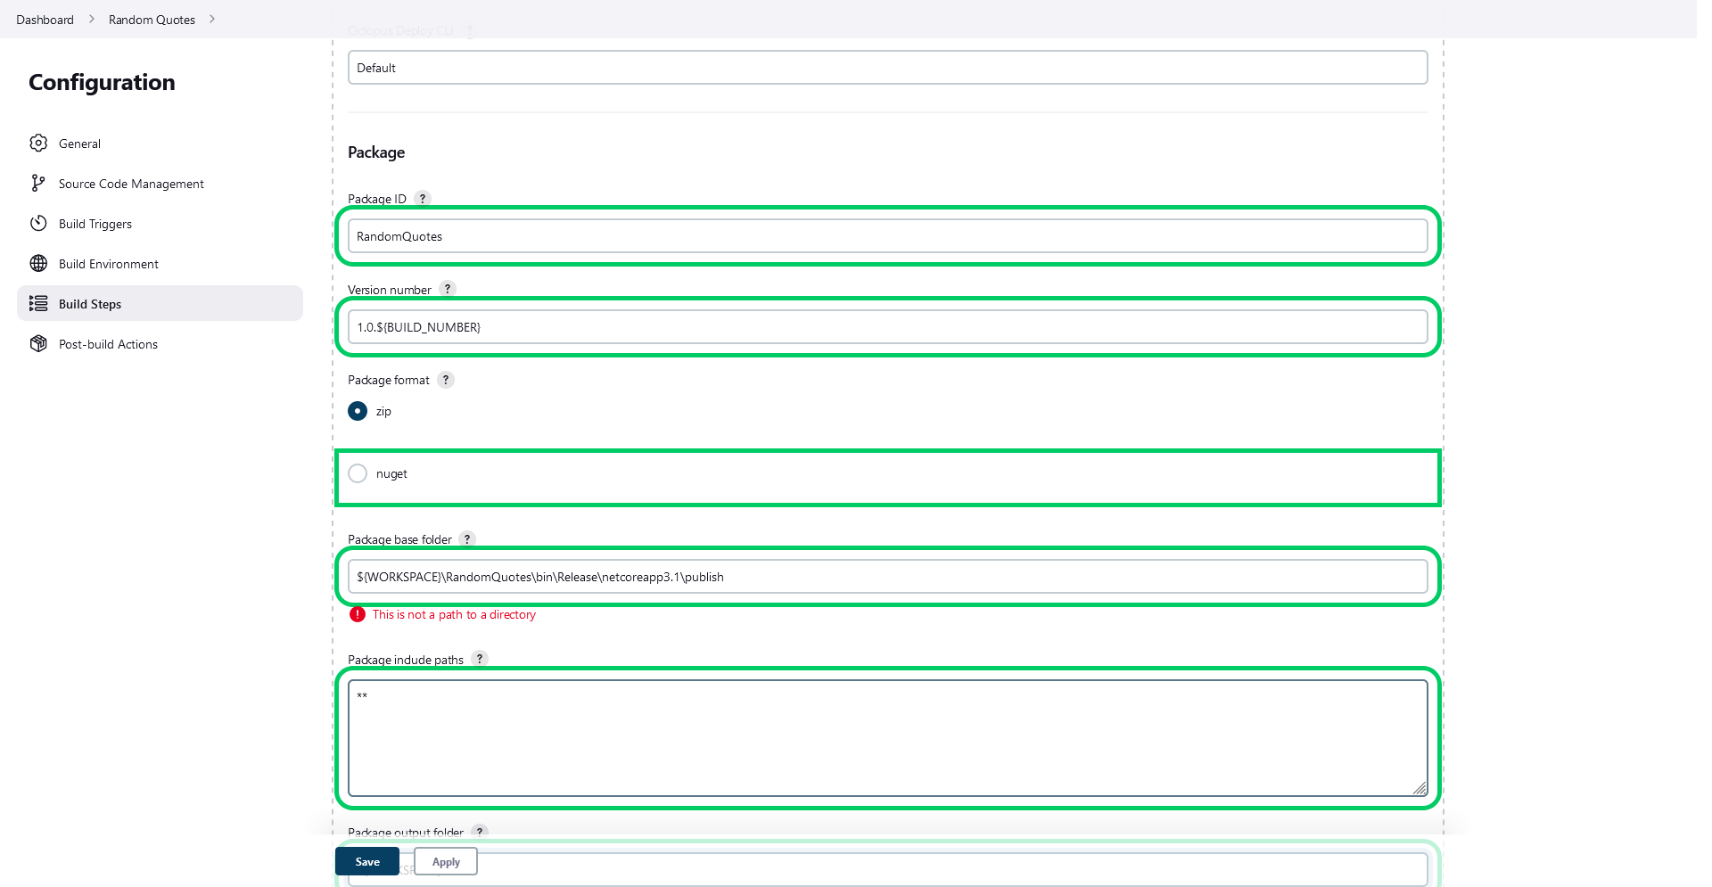Go to Build Steps section
The image size is (1712, 887).
pyautogui.click(x=160, y=303)
